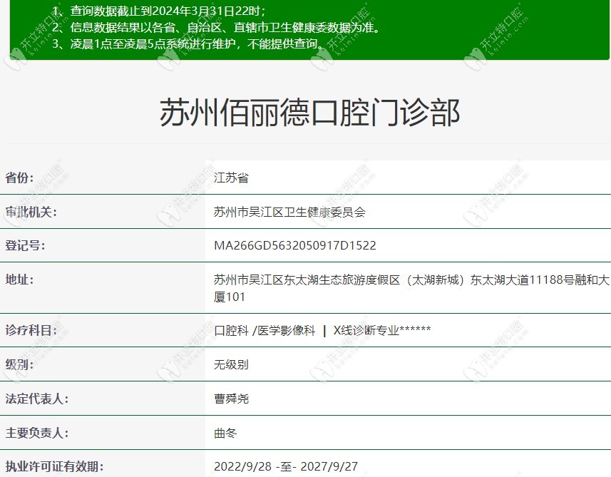Select the 级别 label
Image resolution: width=611 pixels, height=477 pixels.
tap(19, 364)
